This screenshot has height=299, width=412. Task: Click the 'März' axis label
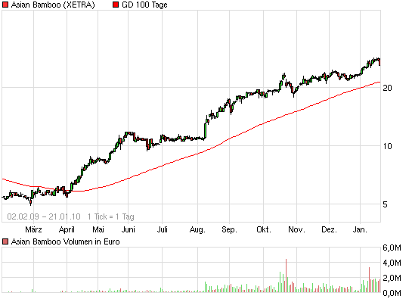point(33,229)
